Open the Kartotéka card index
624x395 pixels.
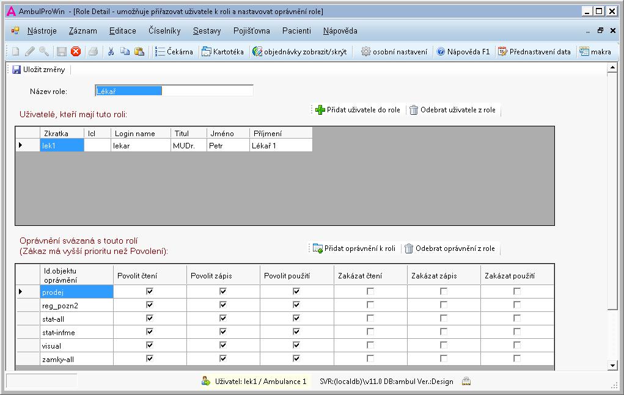(223, 52)
